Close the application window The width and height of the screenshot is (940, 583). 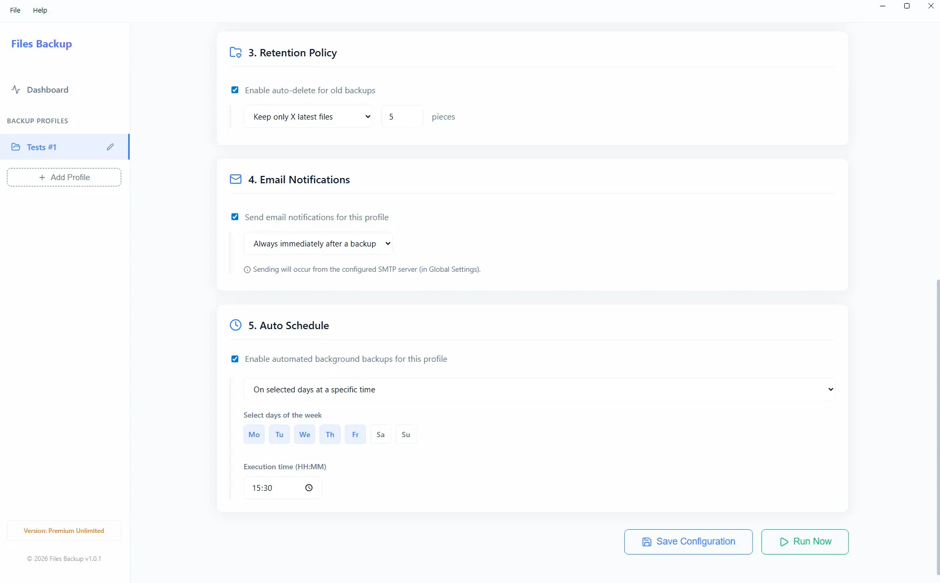pos(931,6)
